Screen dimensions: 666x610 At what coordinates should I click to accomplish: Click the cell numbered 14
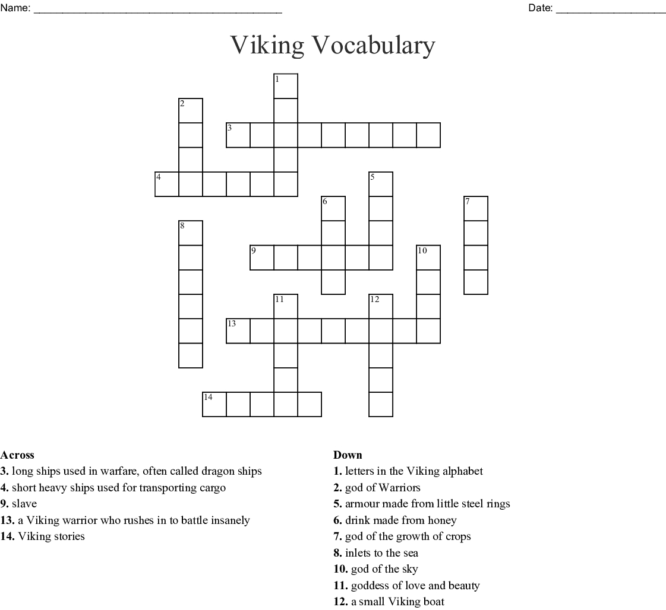(214, 404)
